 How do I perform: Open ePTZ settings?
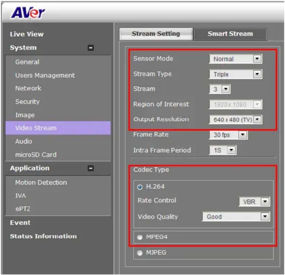click(x=23, y=209)
